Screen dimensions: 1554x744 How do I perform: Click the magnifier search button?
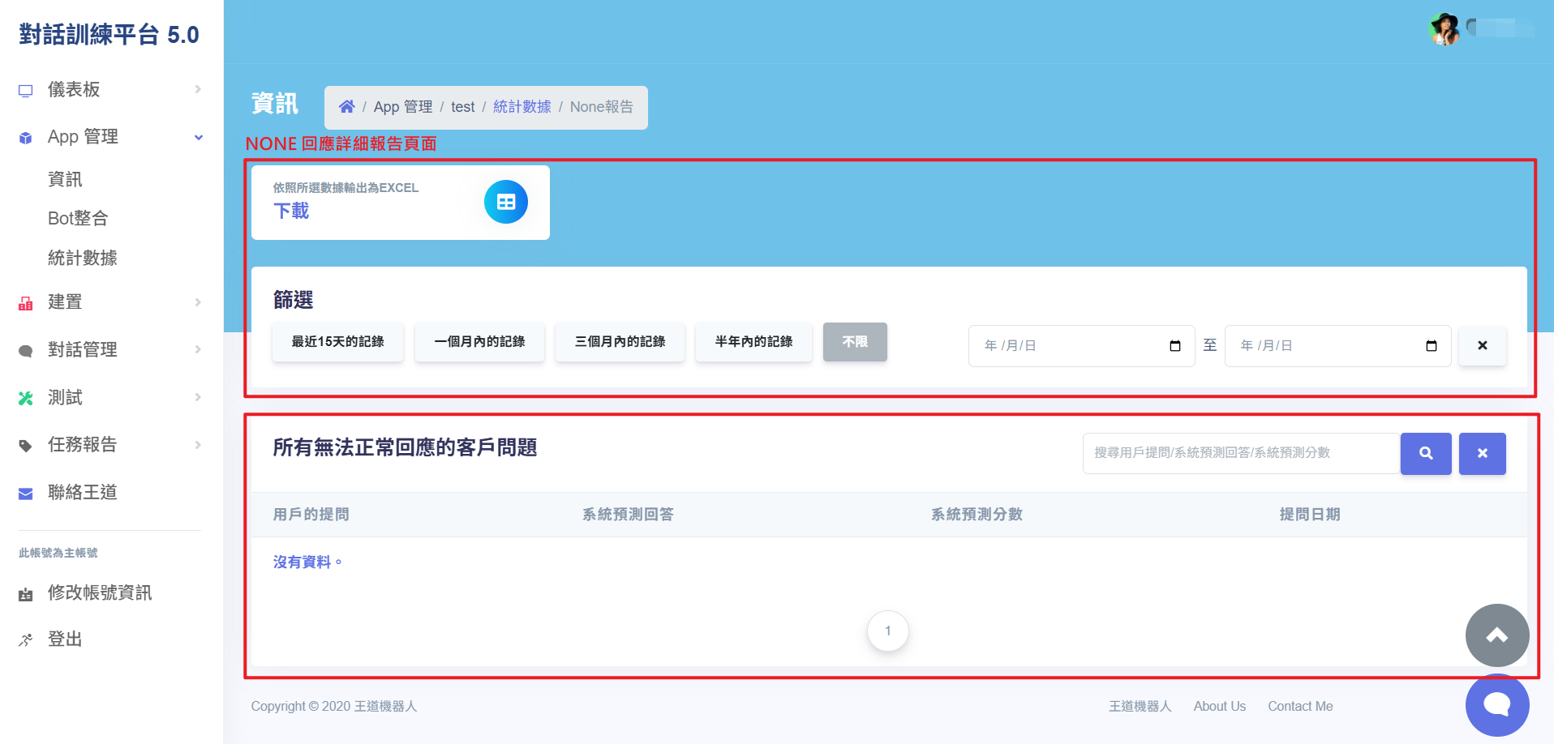(x=1426, y=453)
